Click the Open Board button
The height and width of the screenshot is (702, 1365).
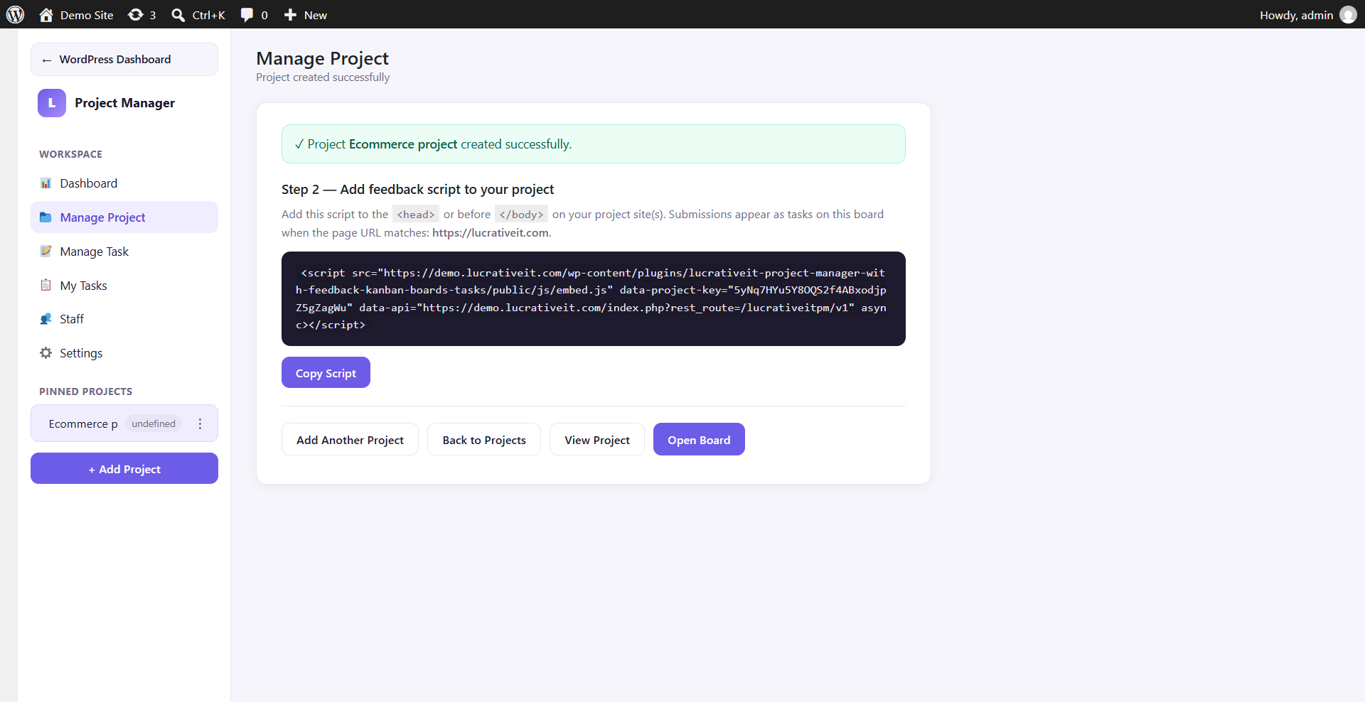pyautogui.click(x=699, y=440)
